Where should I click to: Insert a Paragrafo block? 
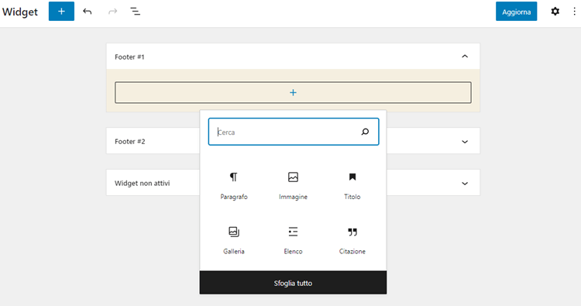(234, 186)
